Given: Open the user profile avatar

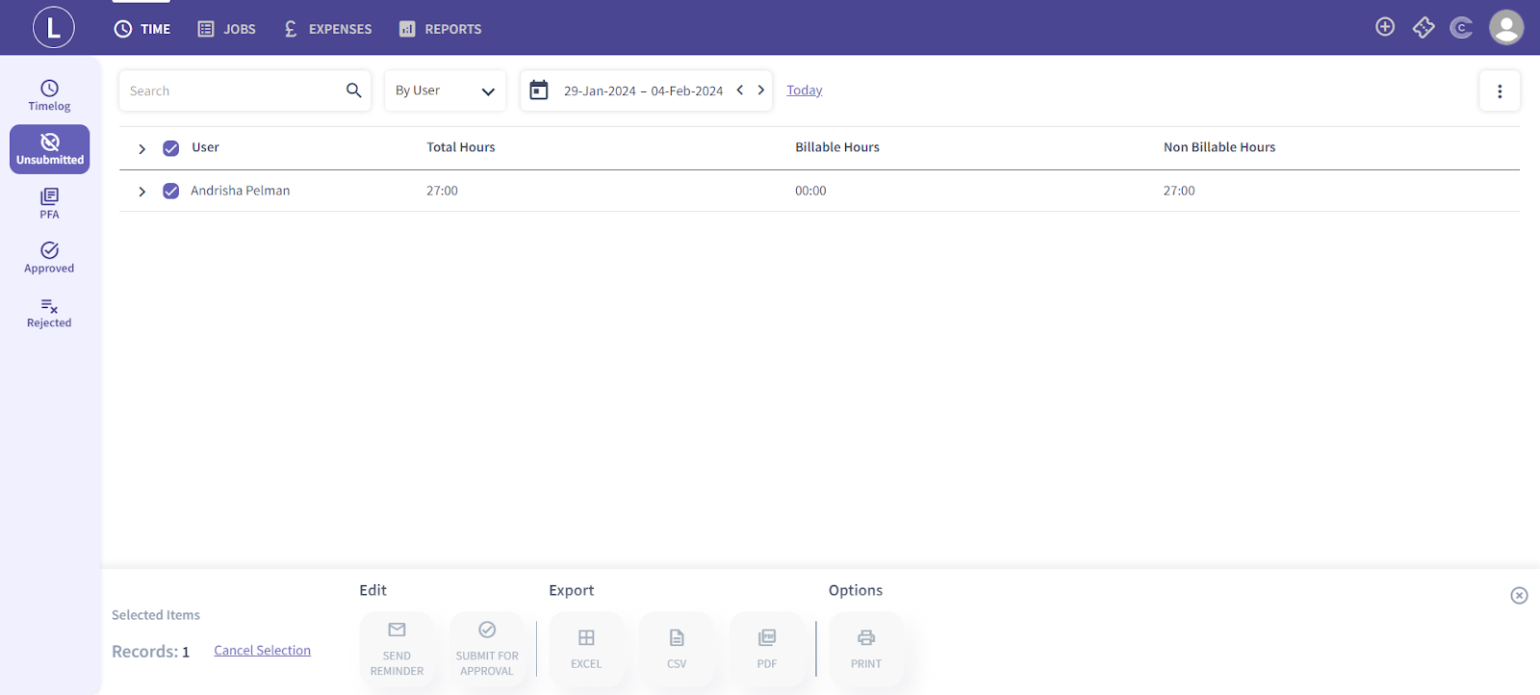Looking at the screenshot, I should click(x=1506, y=27).
